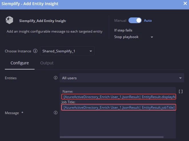
Task: Click the horizontal scrollbar of the Message box
Action: pyautogui.click(x=112, y=137)
